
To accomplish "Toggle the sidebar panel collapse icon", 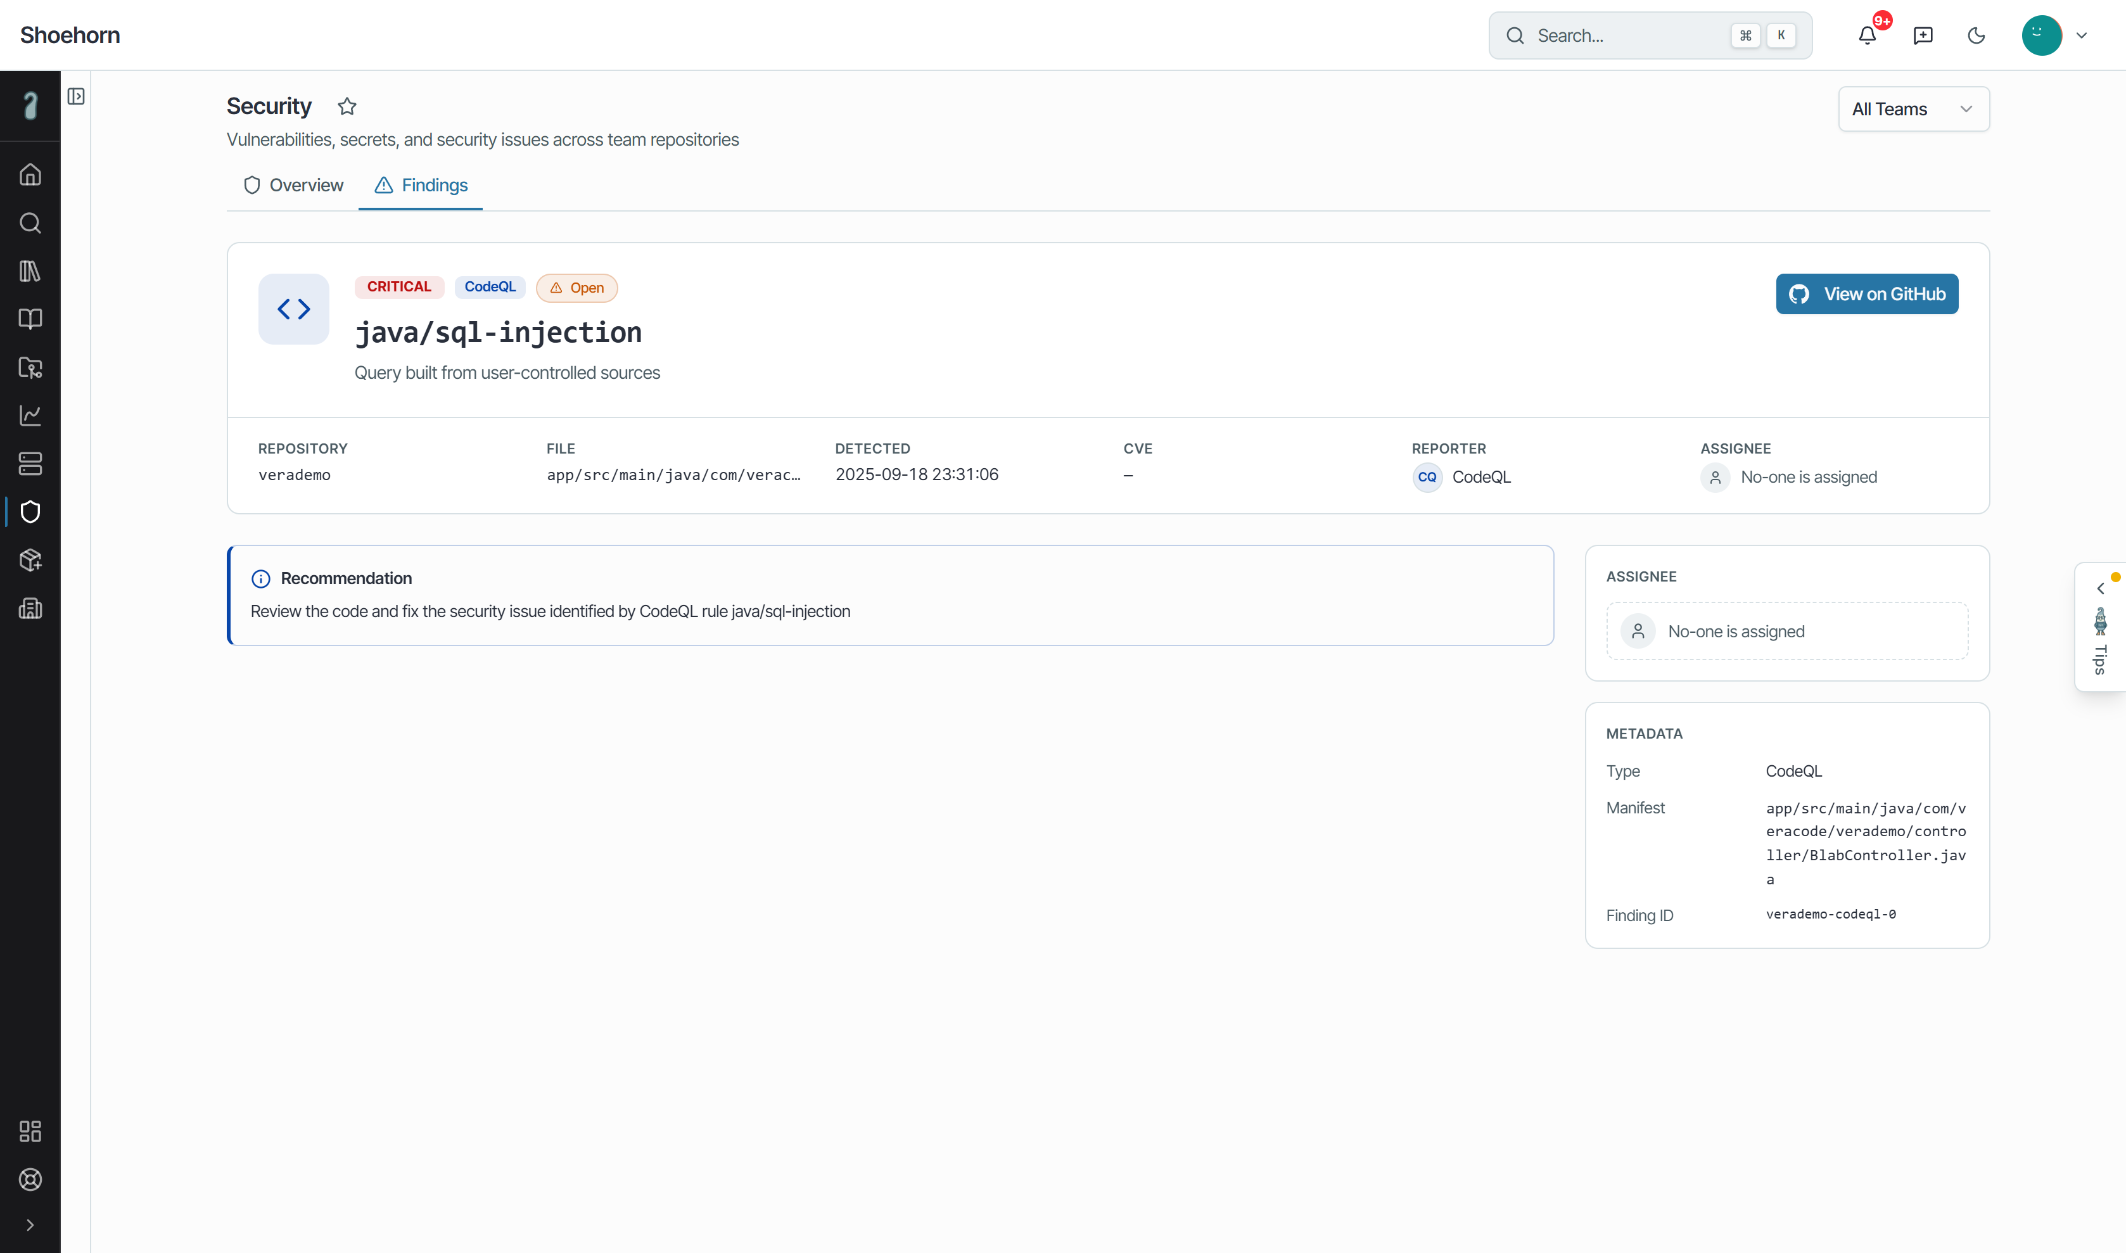I will point(76,96).
